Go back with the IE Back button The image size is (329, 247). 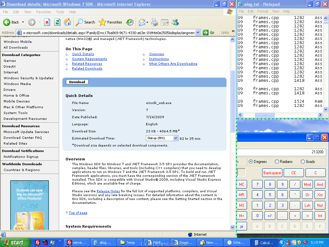(11, 22)
